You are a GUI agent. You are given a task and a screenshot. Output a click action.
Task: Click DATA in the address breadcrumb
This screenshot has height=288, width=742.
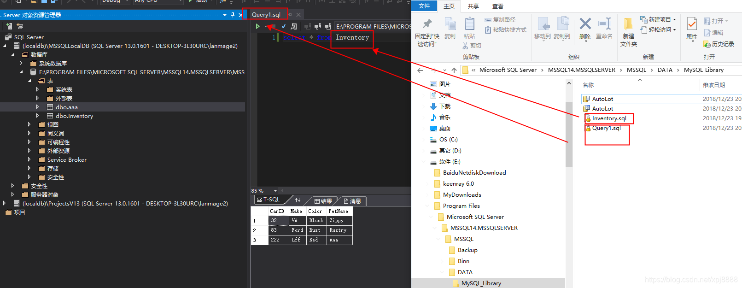point(665,70)
